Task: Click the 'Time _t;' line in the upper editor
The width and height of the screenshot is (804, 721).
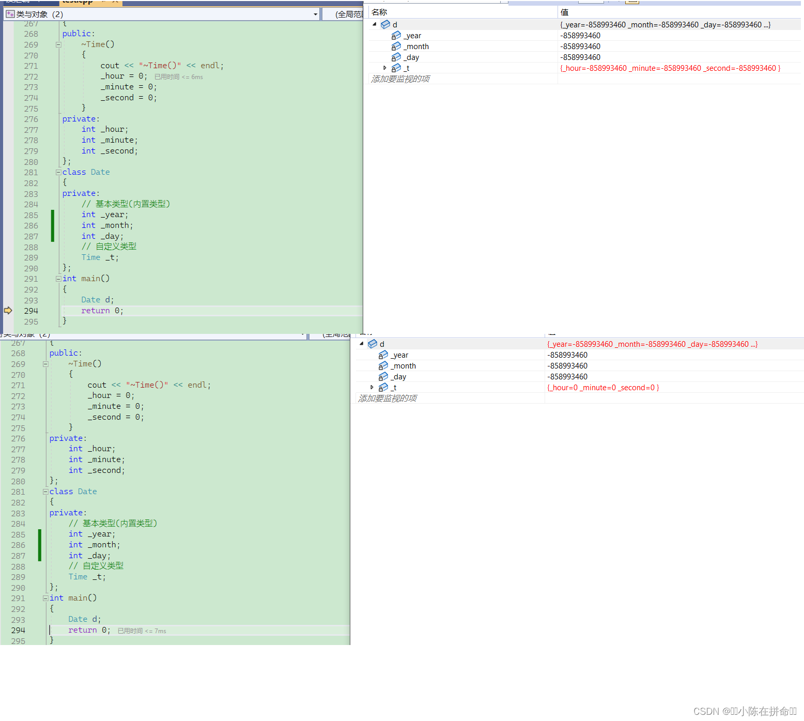Action: point(100,257)
